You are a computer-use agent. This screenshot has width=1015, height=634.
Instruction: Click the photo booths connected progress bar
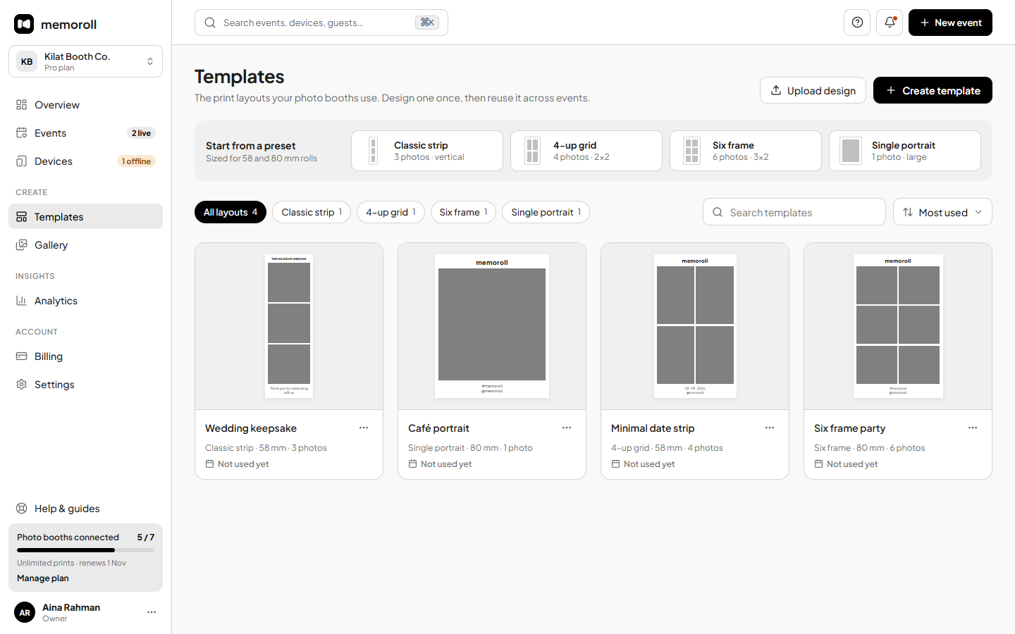[x=85, y=550]
